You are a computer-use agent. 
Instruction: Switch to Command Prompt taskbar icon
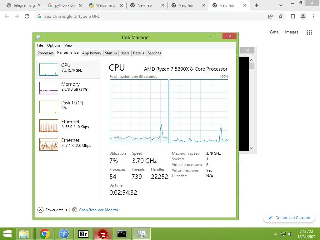click(122, 234)
